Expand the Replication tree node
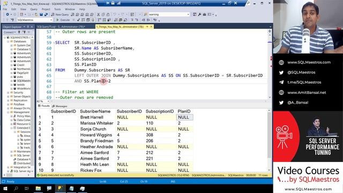This screenshot has height=193, width=343. point(8,100)
